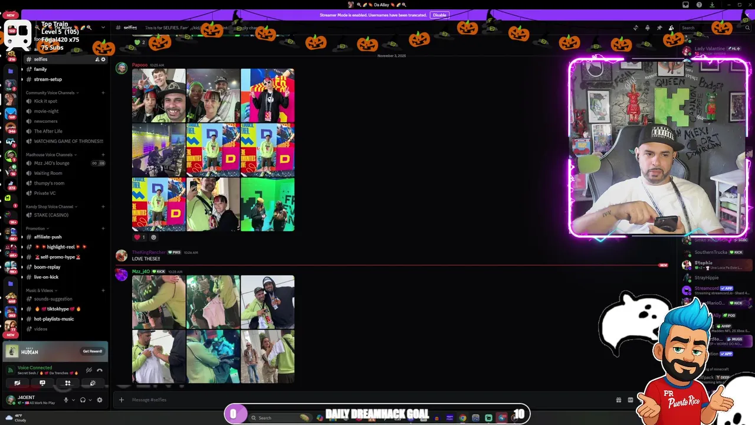755x425 pixels.
Task: Open audio output options arrow
Action: tap(90, 400)
